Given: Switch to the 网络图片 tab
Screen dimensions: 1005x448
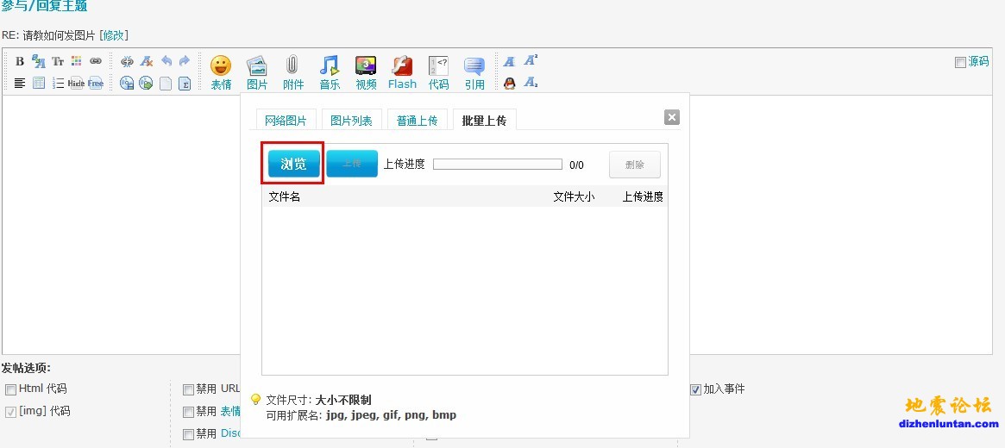Looking at the screenshot, I should (x=286, y=121).
